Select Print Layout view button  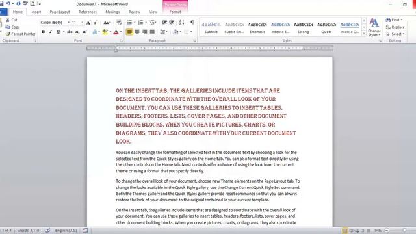click(x=345, y=231)
